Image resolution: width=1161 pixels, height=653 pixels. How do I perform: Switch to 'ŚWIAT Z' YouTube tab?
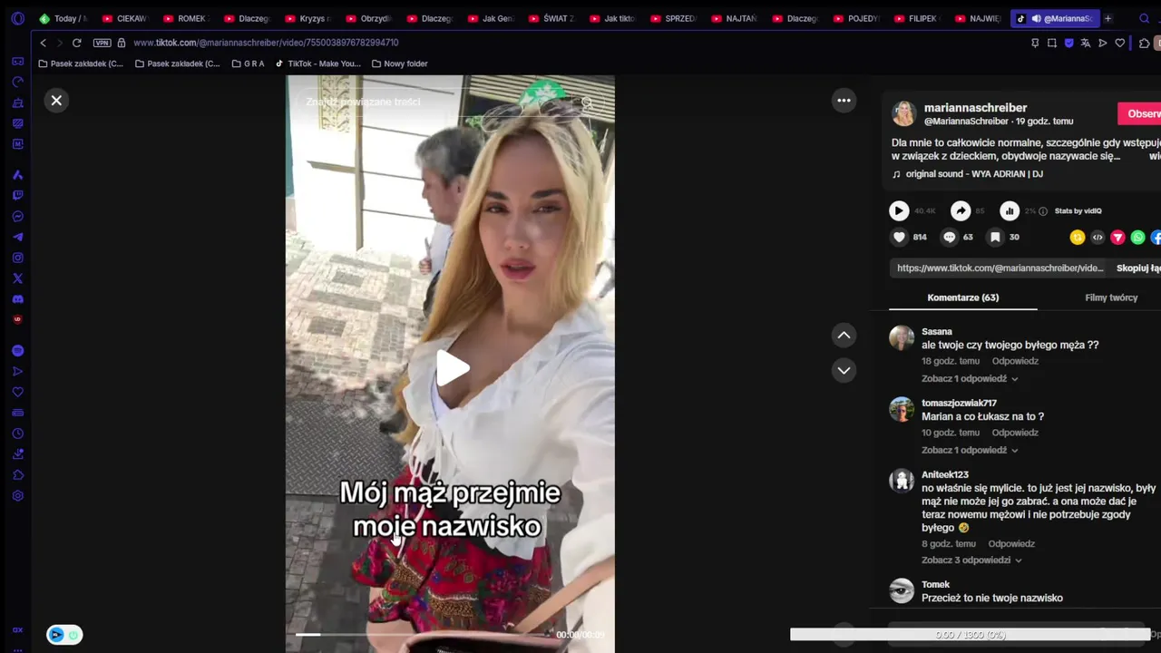pyautogui.click(x=550, y=18)
